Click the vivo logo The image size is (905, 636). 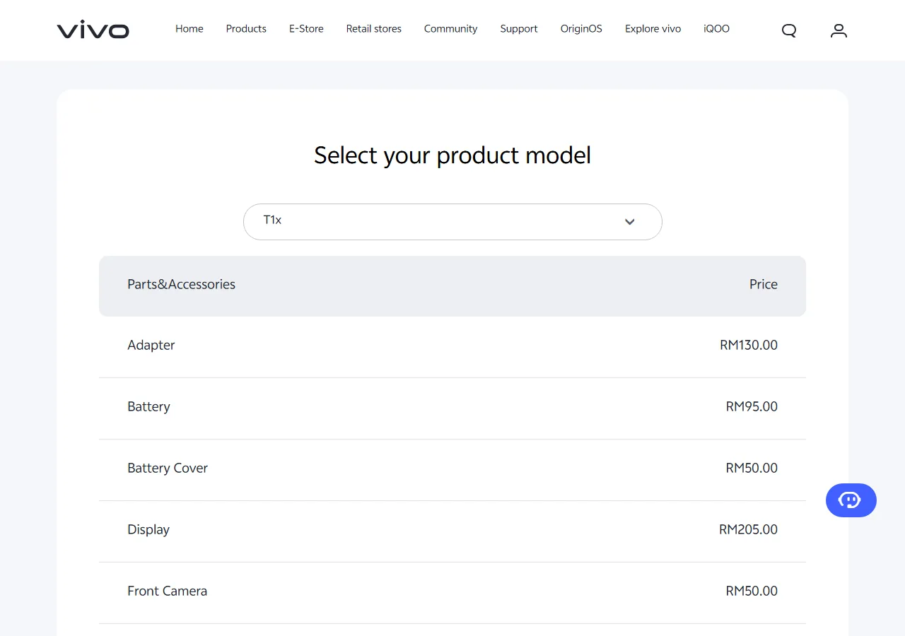tap(93, 30)
